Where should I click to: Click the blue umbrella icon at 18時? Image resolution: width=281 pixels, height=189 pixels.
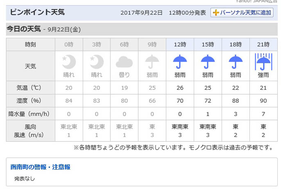236,62
